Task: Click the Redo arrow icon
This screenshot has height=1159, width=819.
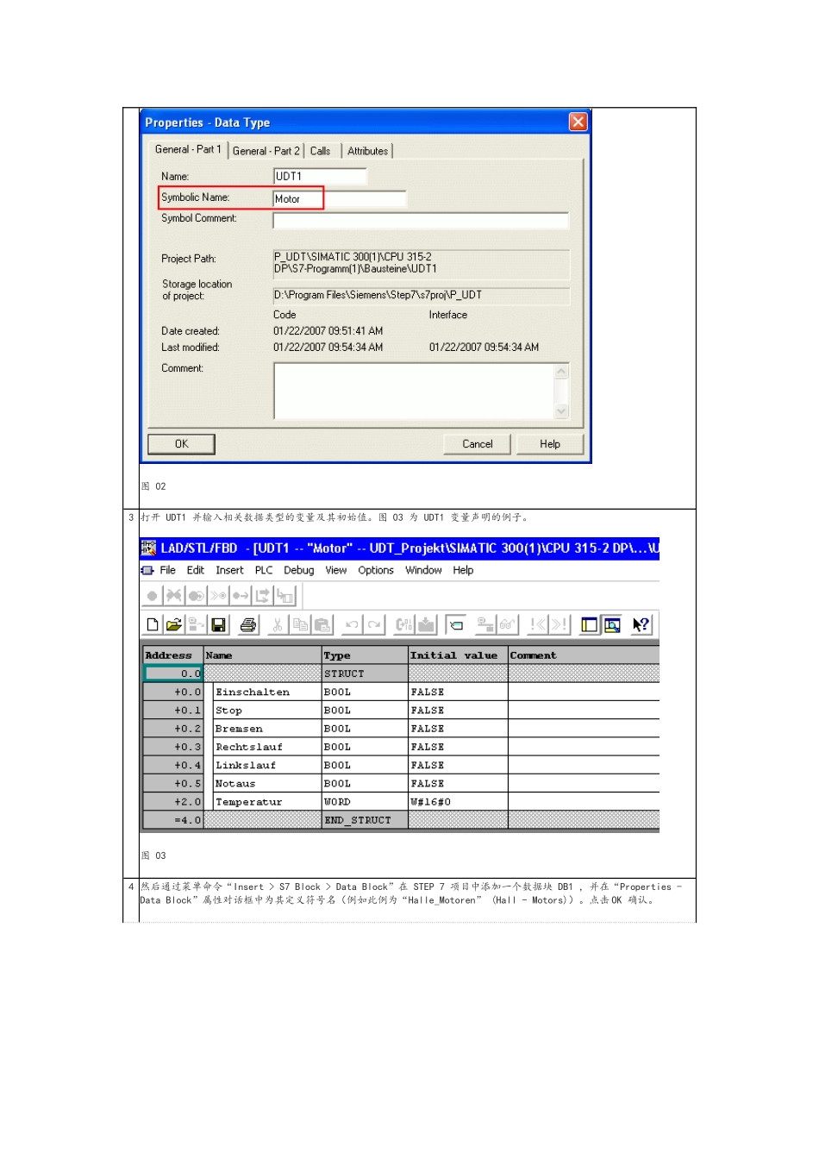Action: pos(373,625)
